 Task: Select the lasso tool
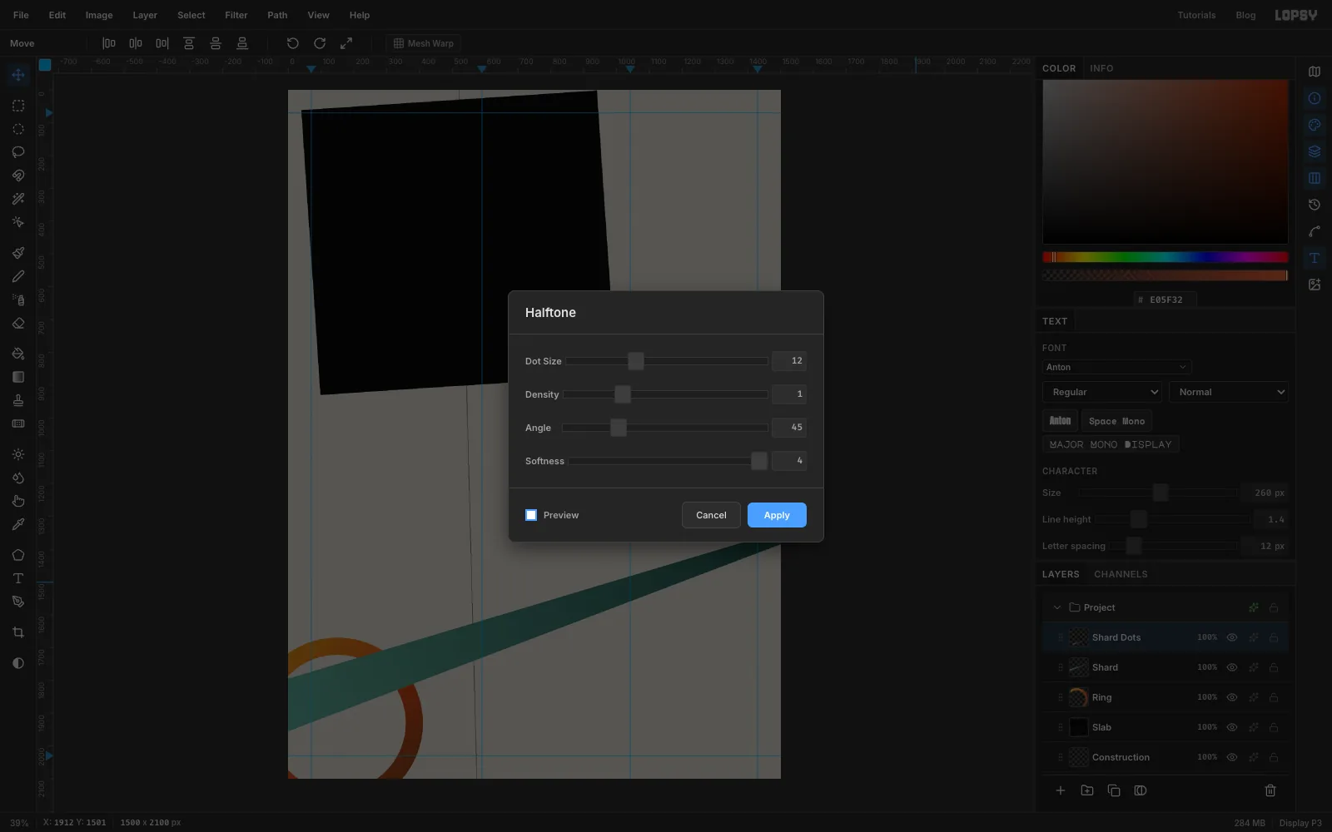18,152
